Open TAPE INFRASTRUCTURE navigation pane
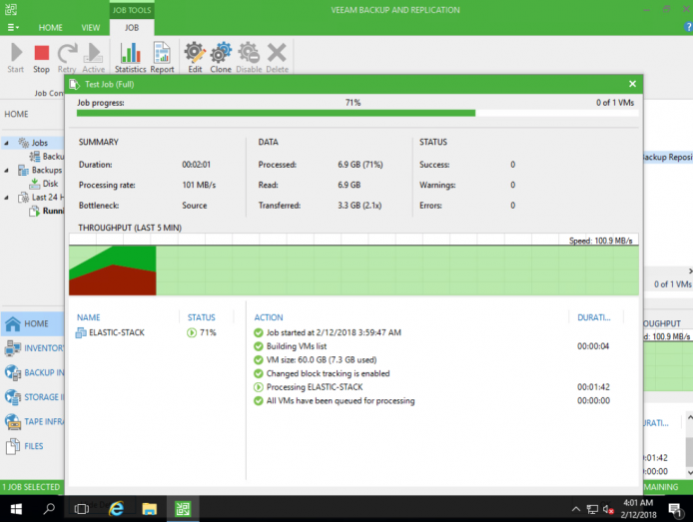This screenshot has width=693, height=522. [x=33, y=422]
